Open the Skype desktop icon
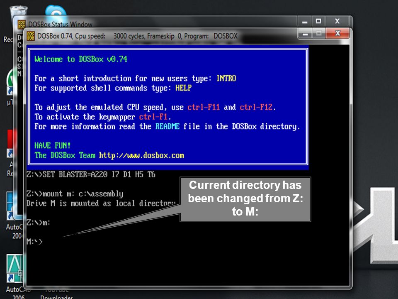This screenshot has height=299, width=398. click(x=56, y=13)
